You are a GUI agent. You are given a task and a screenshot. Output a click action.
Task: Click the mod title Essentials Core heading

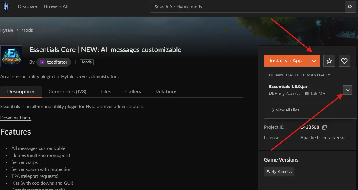click(x=105, y=50)
